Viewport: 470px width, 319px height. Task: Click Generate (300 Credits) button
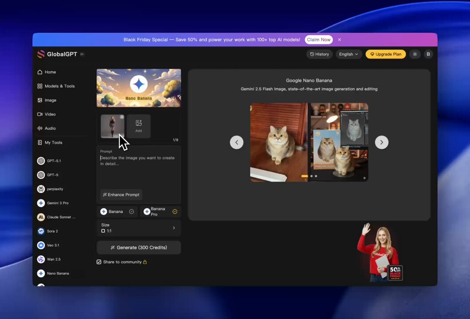139,248
